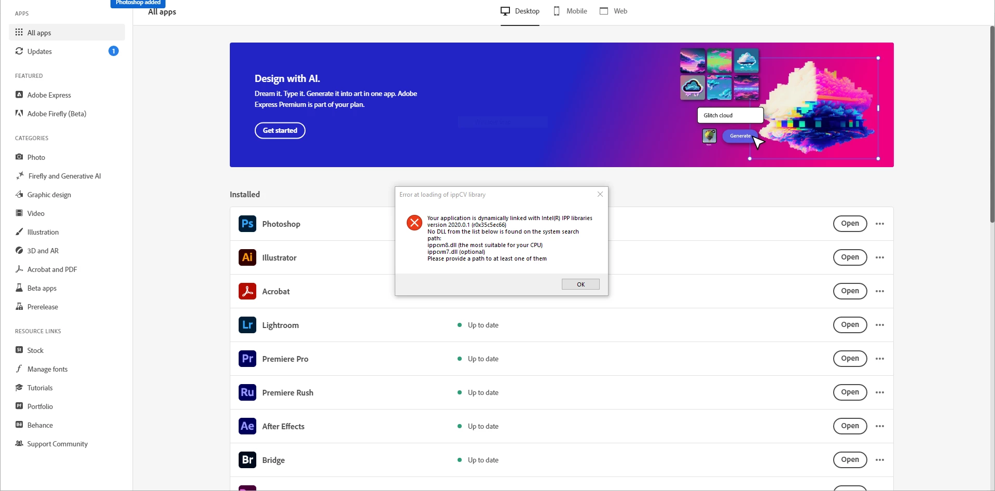Click the Updates refresh icon

19,51
